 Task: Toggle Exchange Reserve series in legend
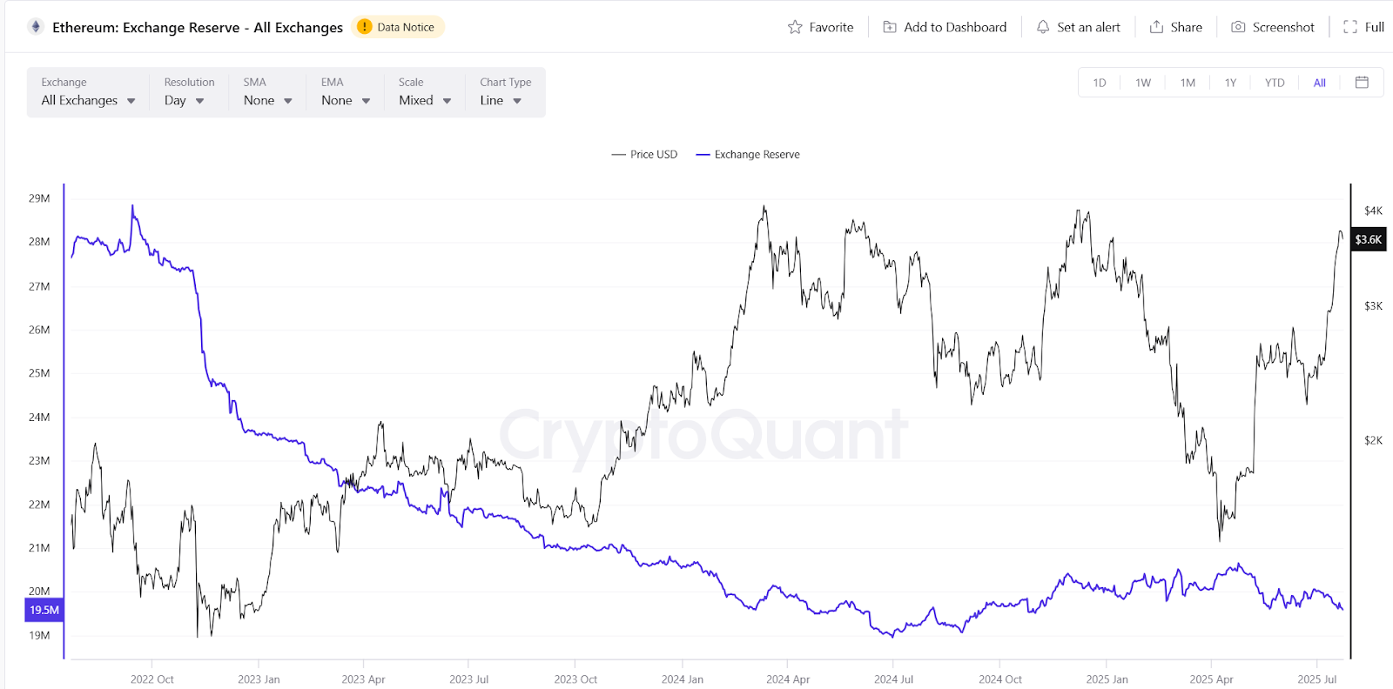point(748,155)
